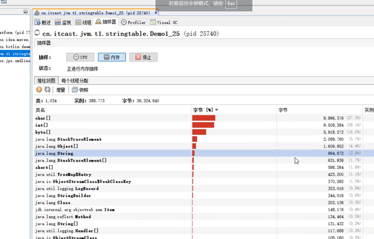Select the int[] class row

pyautogui.click(x=204, y=125)
